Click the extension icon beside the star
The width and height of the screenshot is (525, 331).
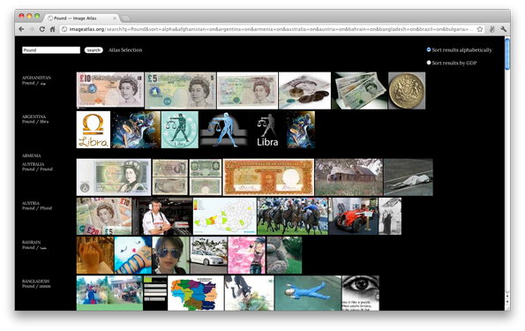click(x=491, y=29)
